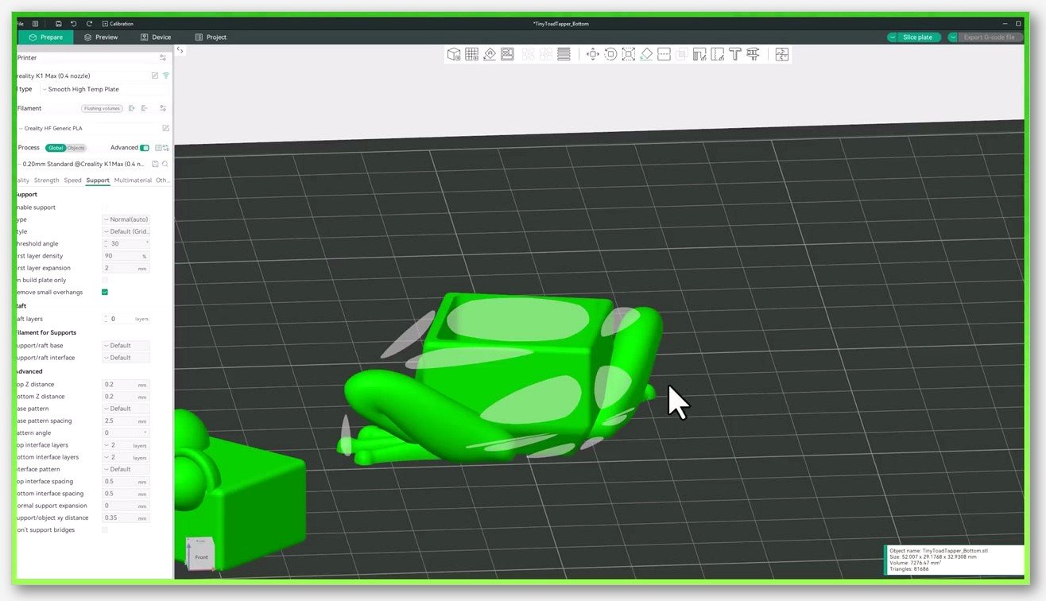1046x601 pixels.
Task: Select the Rotate tool
Action: [x=610, y=54]
